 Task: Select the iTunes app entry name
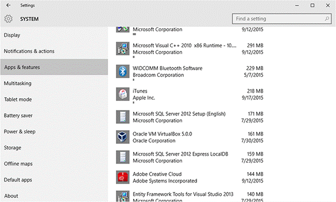(x=140, y=91)
